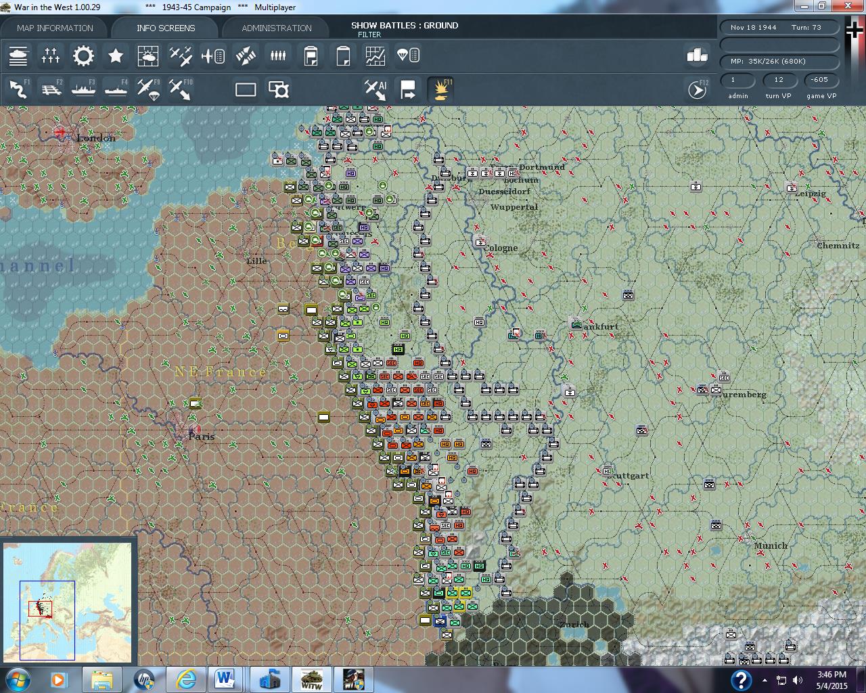This screenshot has width=866, height=693.
Task: Open the airborne parachute list icon
Action: click(408, 56)
